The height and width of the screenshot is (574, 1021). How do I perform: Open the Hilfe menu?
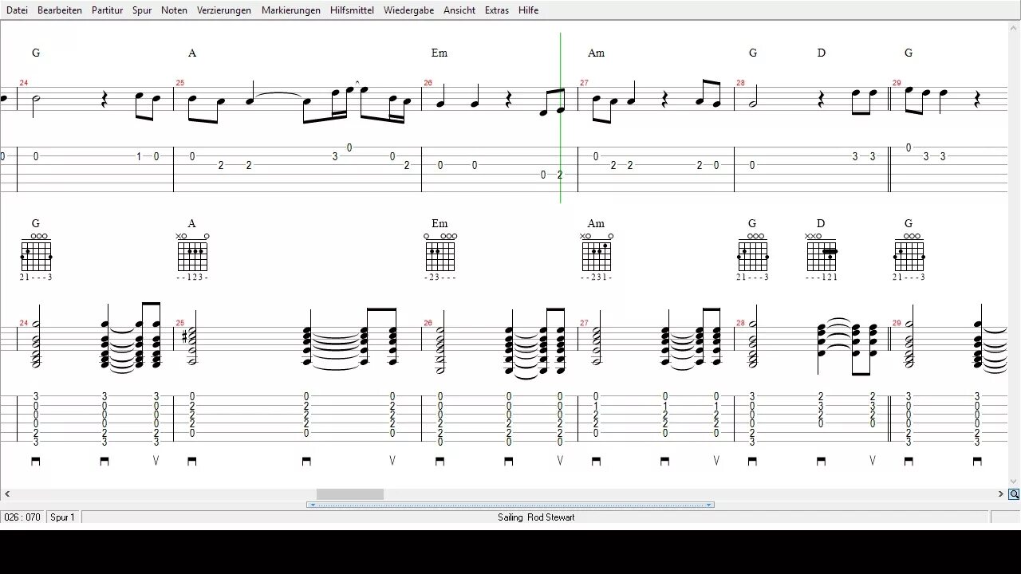528,10
